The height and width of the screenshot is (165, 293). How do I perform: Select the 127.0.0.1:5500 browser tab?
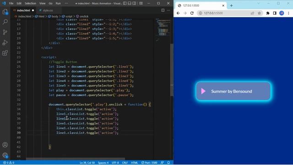(x=201, y=5)
